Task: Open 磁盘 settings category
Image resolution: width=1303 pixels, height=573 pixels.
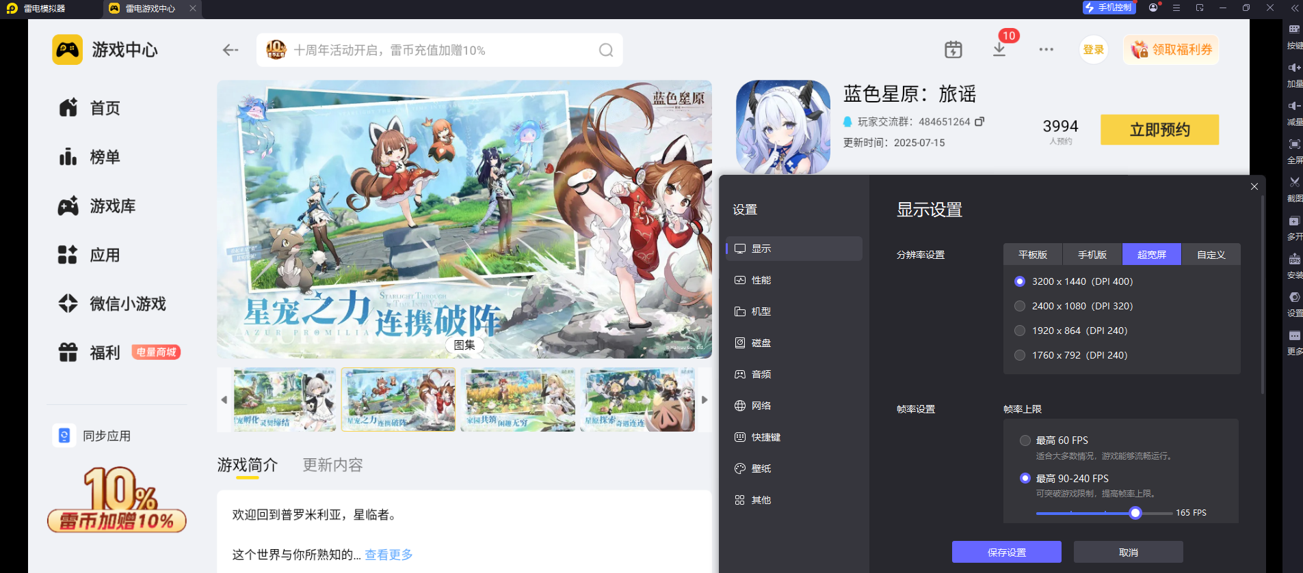Action: point(794,343)
